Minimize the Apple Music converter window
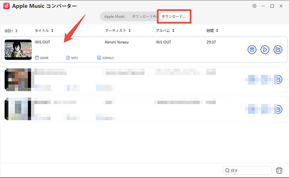This screenshot has height=178, width=289. coord(263,6)
